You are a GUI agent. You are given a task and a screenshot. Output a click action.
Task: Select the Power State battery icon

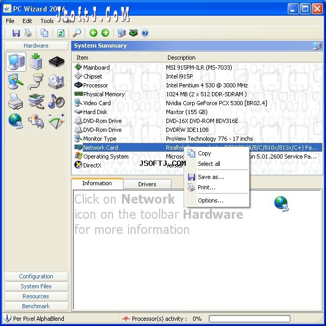tap(36, 121)
